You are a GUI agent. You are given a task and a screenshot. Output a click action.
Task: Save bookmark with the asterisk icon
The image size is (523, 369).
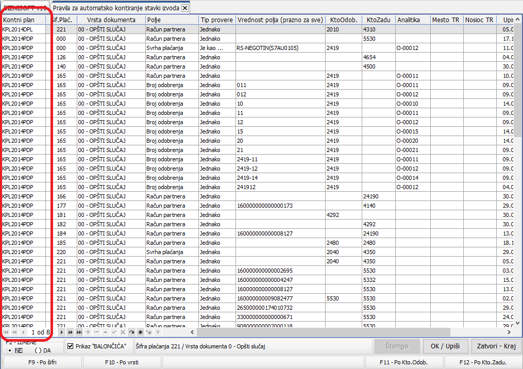(x=140, y=332)
